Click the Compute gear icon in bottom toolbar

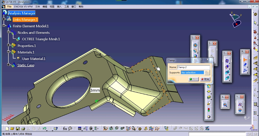[117, 128]
